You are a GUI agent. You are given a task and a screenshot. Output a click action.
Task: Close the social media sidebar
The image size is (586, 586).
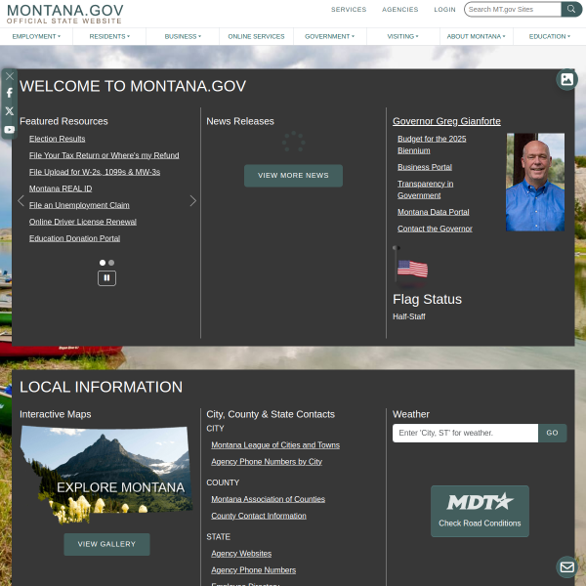click(10, 76)
